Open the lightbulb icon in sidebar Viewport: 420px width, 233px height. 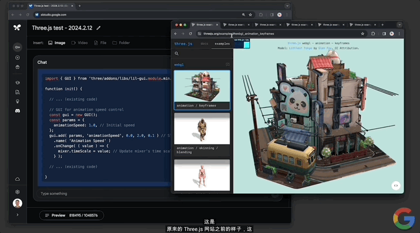(x=18, y=101)
